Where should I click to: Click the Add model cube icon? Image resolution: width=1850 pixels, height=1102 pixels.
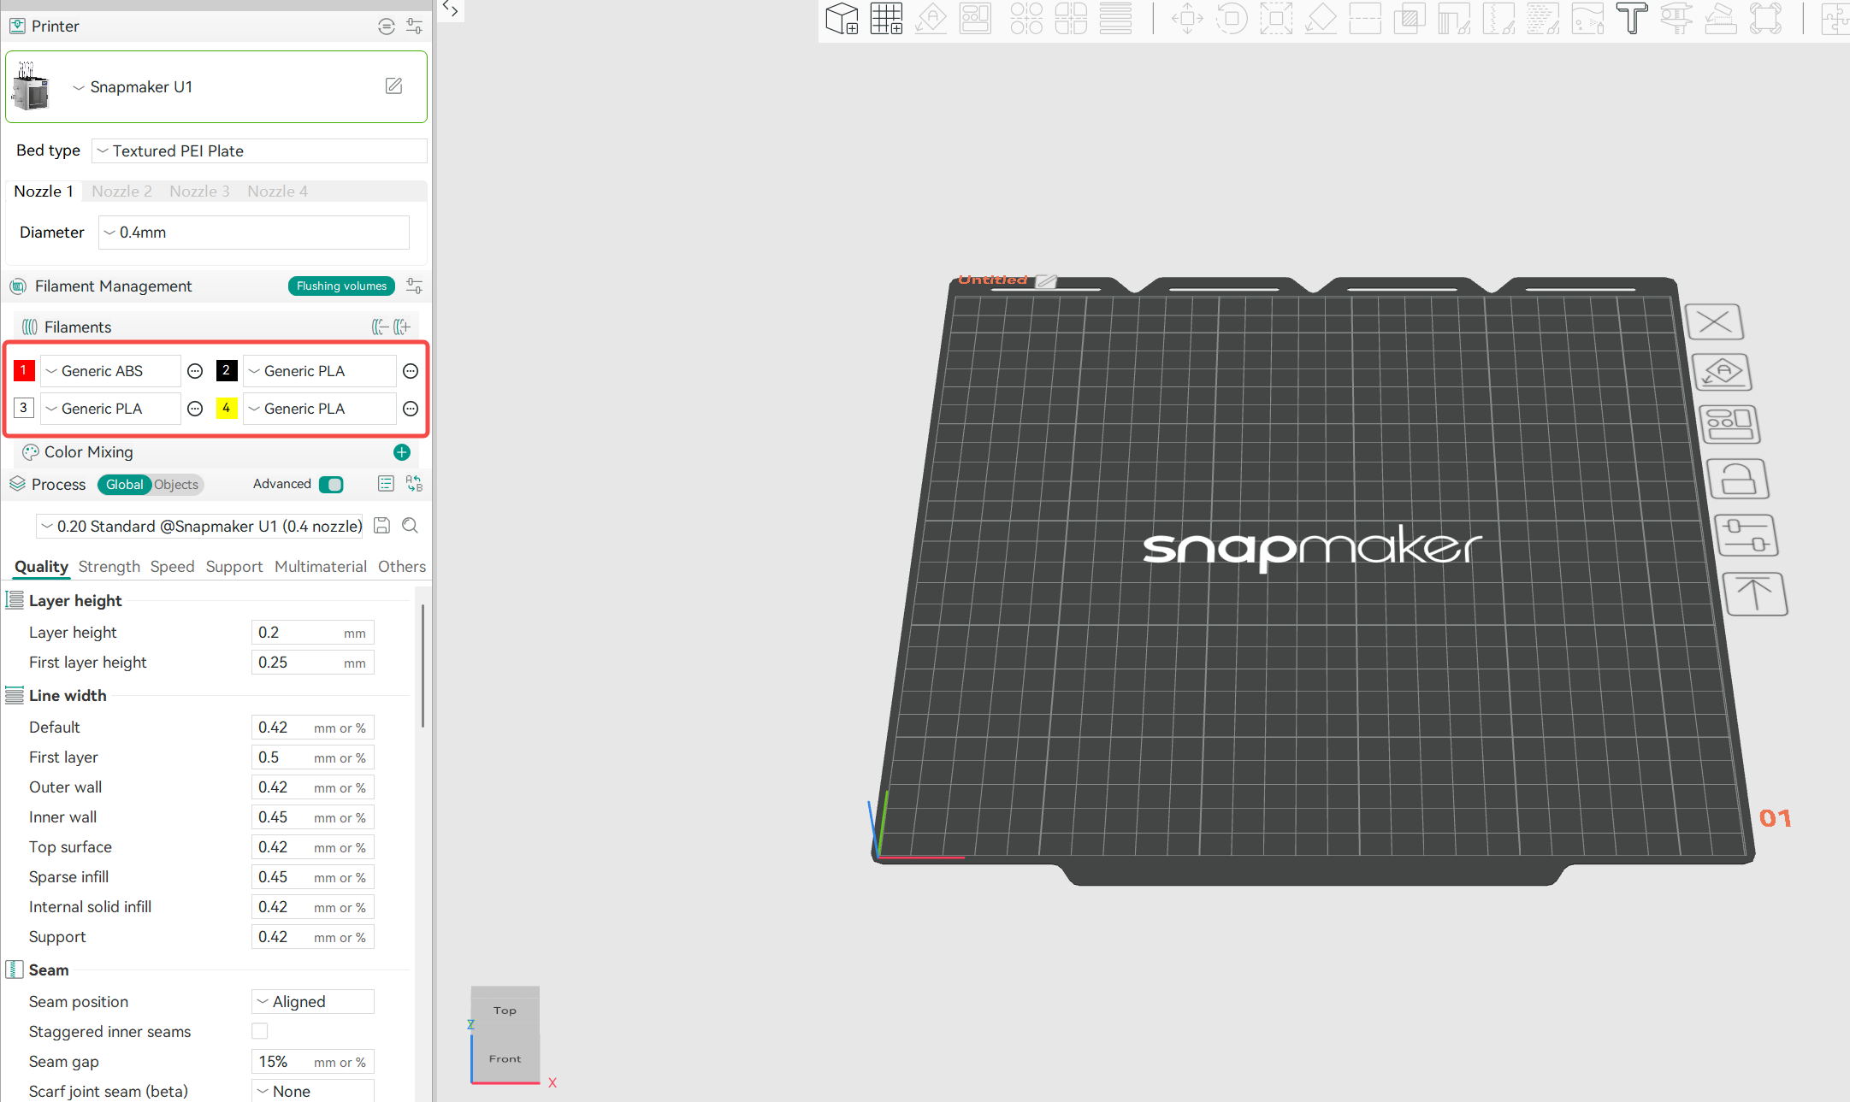842,18
